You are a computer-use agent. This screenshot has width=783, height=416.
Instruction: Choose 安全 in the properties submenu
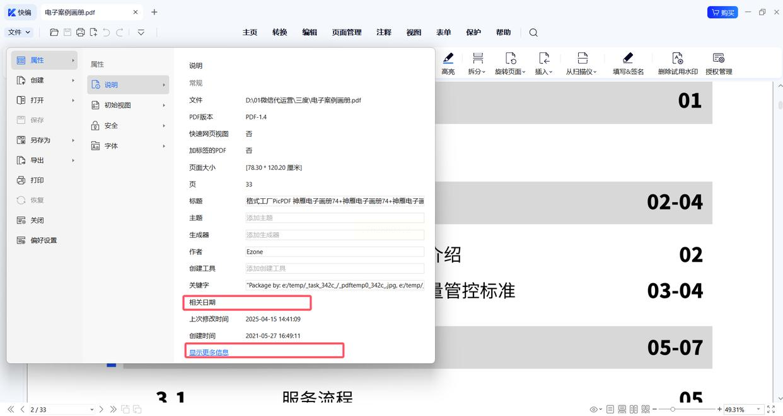[111, 126]
